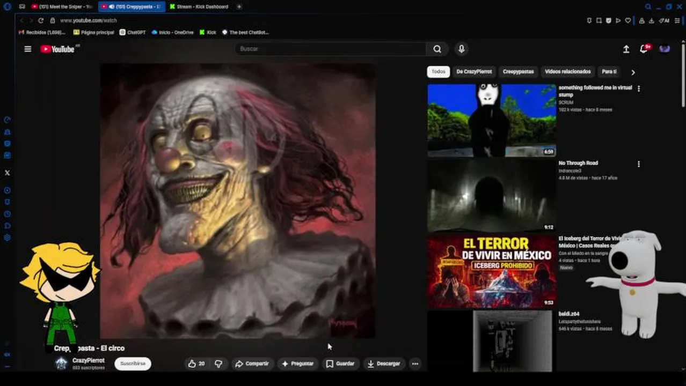
Task: Open browser downloads icon in toolbar
Action: click(x=651, y=20)
